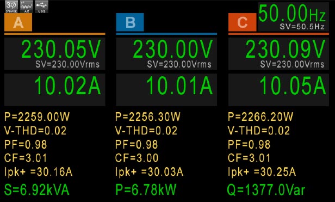The width and height of the screenshot is (335, 202).
Task: Select the orange phase A label
Action: pos(18,22)
